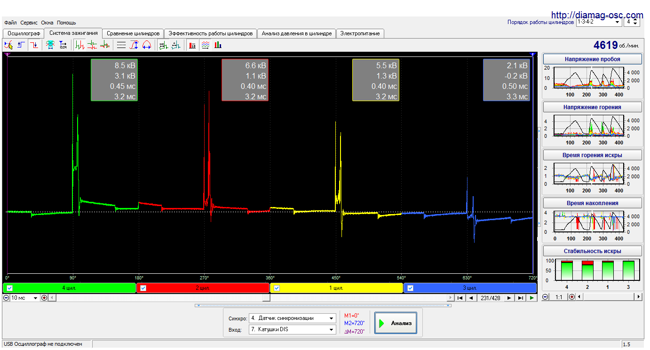This screenshot has height=350, width=650.
Task: Open the Помощь menu
Action: pyautogui.click(x=66, y=23)
